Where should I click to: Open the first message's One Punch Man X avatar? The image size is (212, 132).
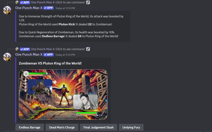pyautogui.click(x=7, y=10)
